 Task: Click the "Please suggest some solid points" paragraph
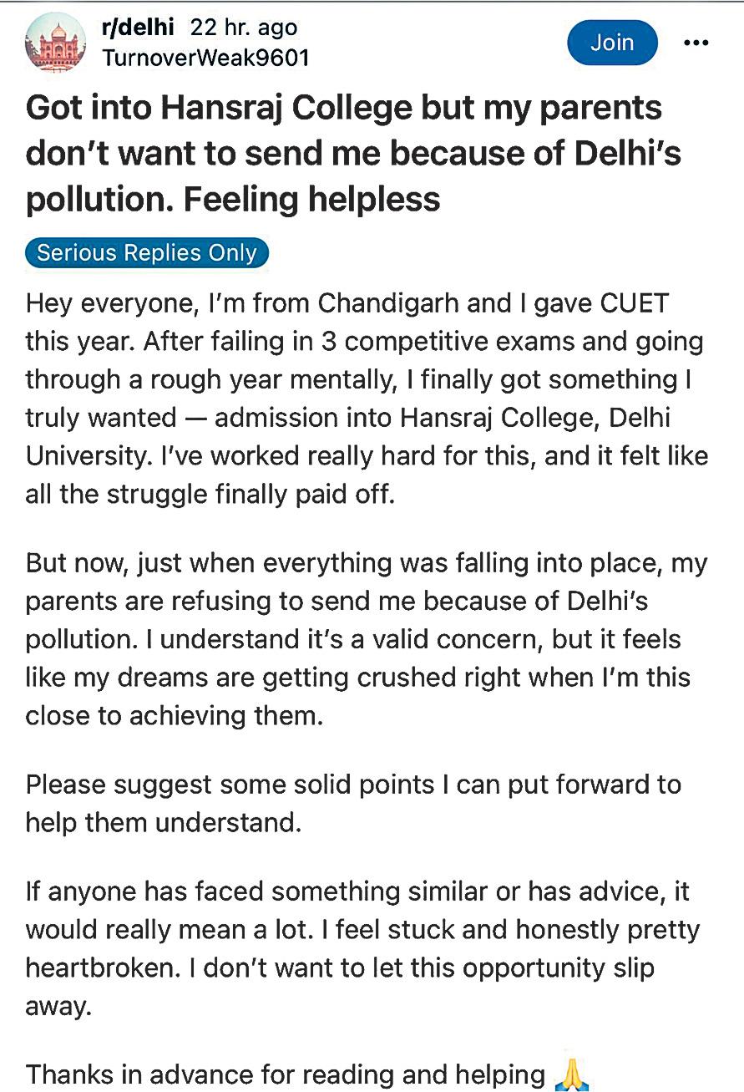353,804
